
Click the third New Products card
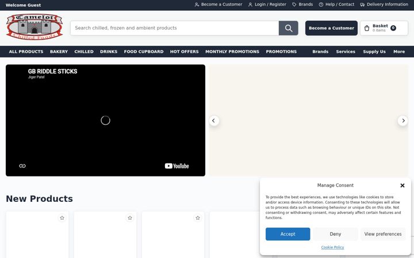click(x=173, y=235)
